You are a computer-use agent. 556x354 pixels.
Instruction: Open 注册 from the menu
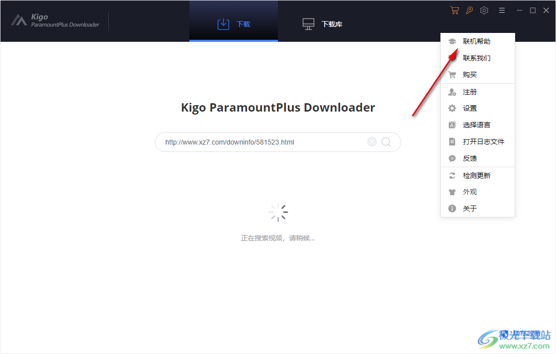tap(478, 92)
